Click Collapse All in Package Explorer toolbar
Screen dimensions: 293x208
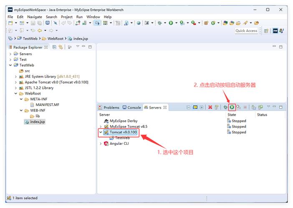(x=54, y=47)
